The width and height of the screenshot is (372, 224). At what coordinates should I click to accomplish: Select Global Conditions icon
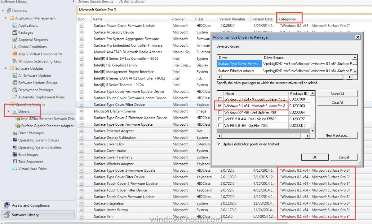pyautogui.click(x=15, y=47)
